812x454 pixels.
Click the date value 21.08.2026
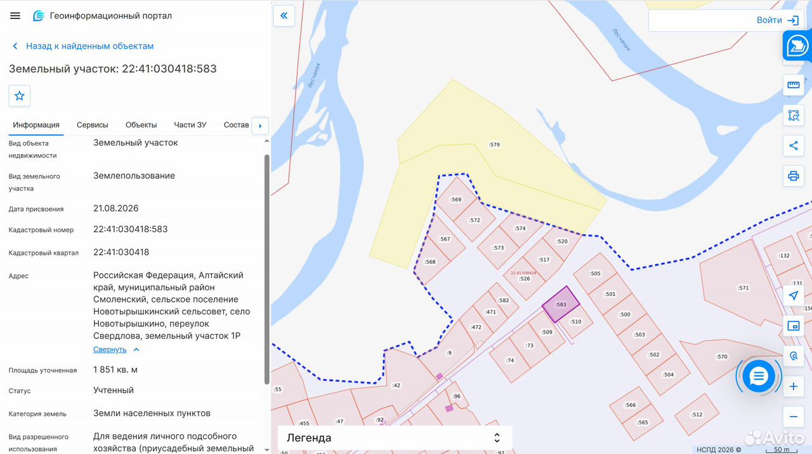click(x=116, y=208)
